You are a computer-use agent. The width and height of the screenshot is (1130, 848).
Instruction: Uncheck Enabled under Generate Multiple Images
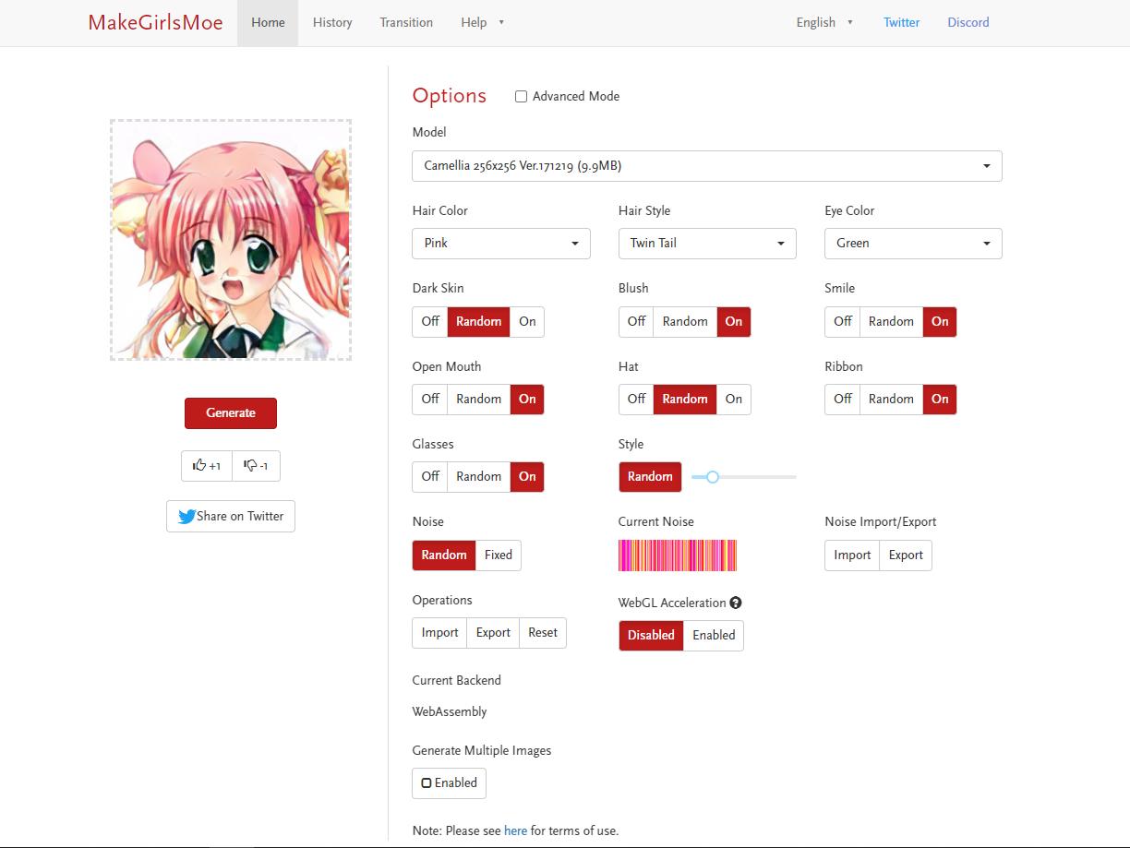click(449, 782)
